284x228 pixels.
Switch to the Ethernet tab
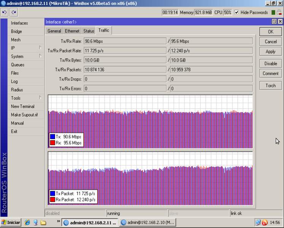pyautogui.click(x=72, y=31)
